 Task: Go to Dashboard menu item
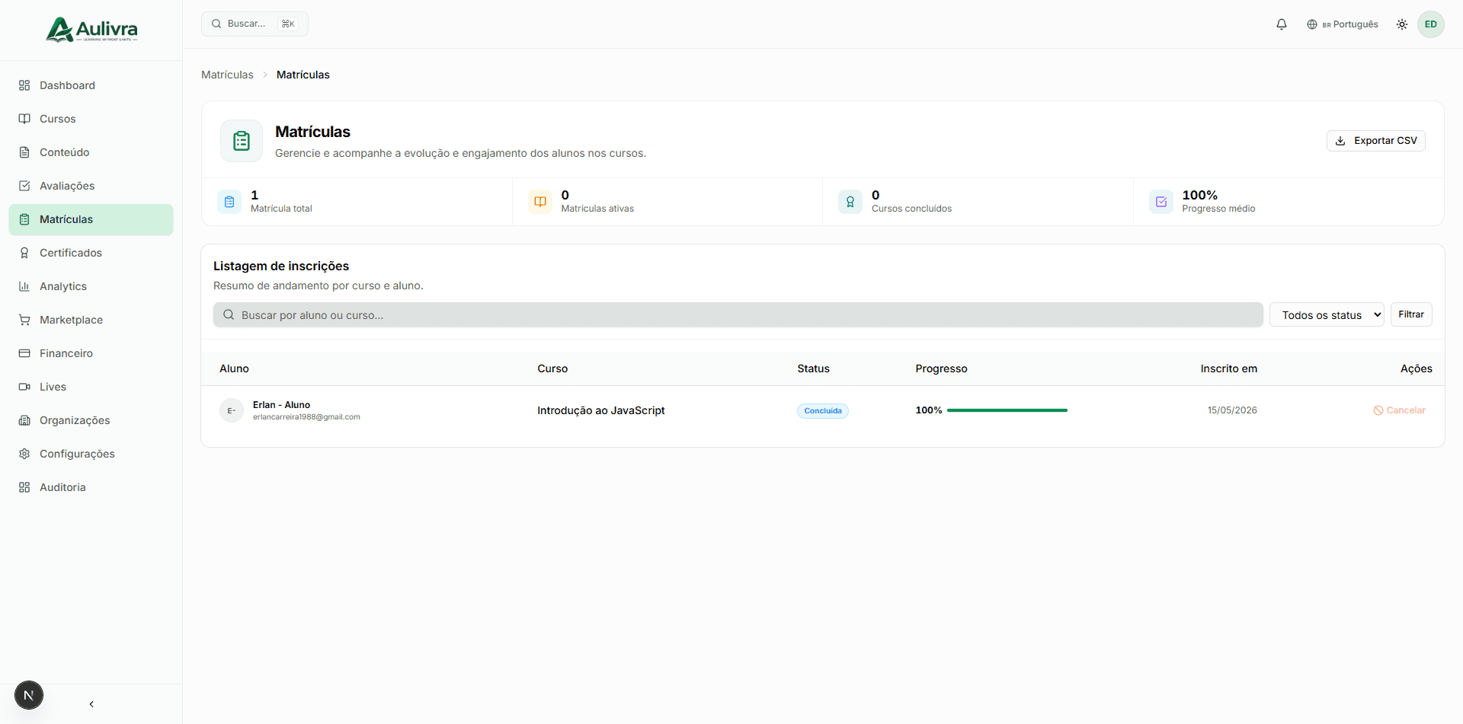pyautogui.click(x=91, y=85)
